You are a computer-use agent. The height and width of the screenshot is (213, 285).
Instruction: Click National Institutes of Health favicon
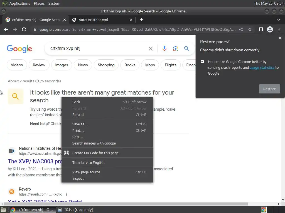12,151
